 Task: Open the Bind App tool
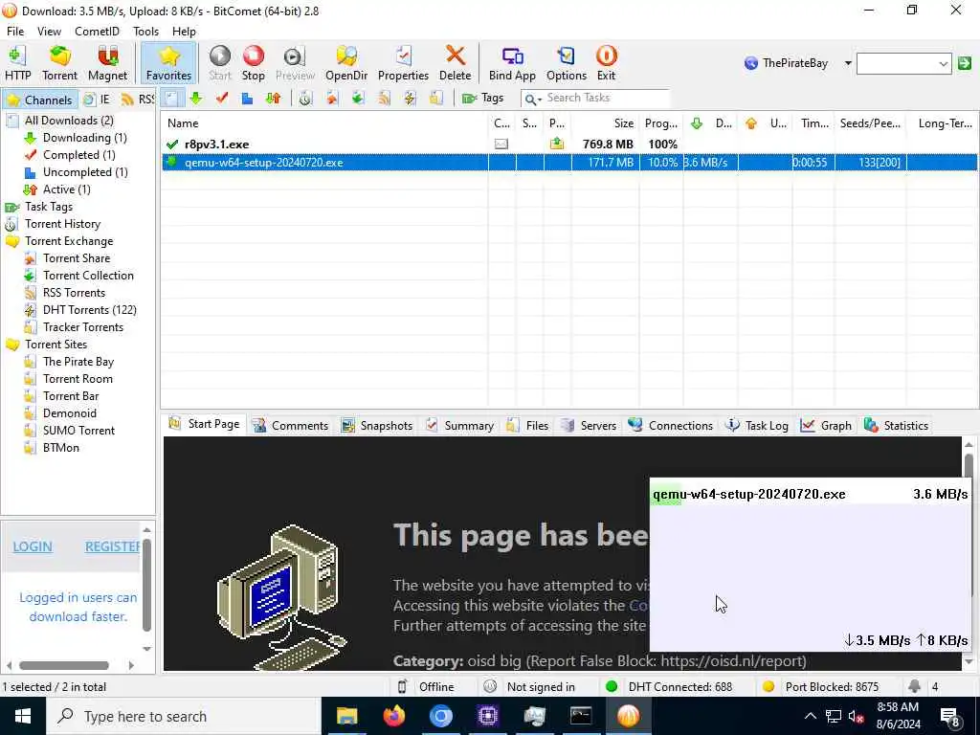pos(512,63)
